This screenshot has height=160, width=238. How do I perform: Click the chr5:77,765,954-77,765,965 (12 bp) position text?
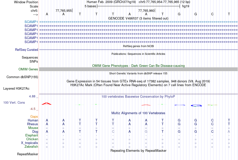tap(164, 2)
